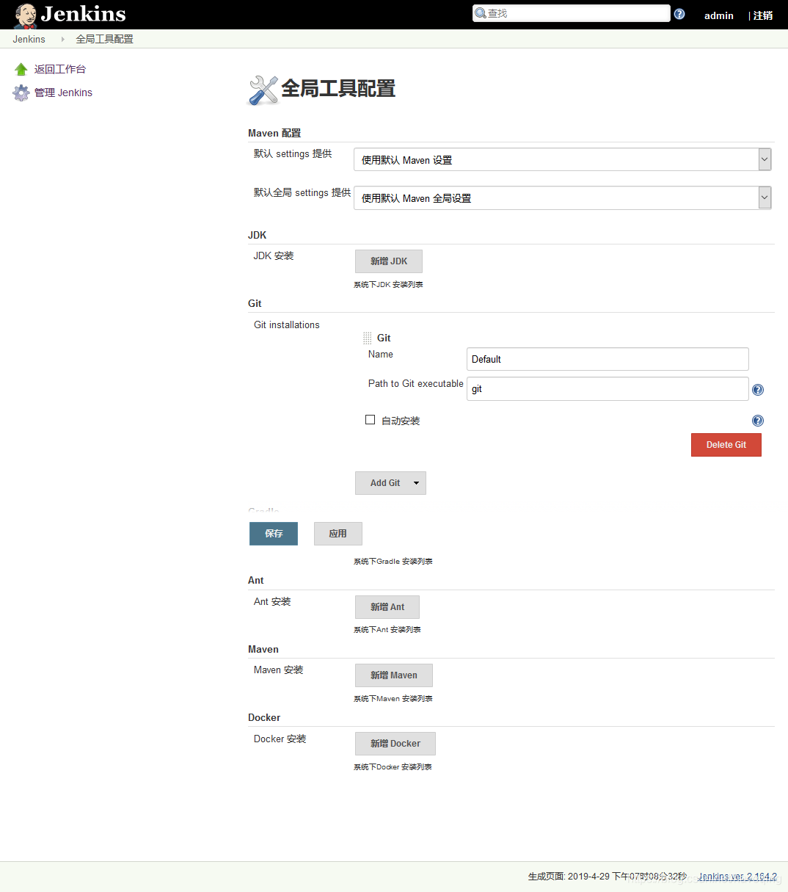The height and width of the screenshot is (892, 788).
Task: Click the Maven 配置 section heading
Action: [274, 133]
